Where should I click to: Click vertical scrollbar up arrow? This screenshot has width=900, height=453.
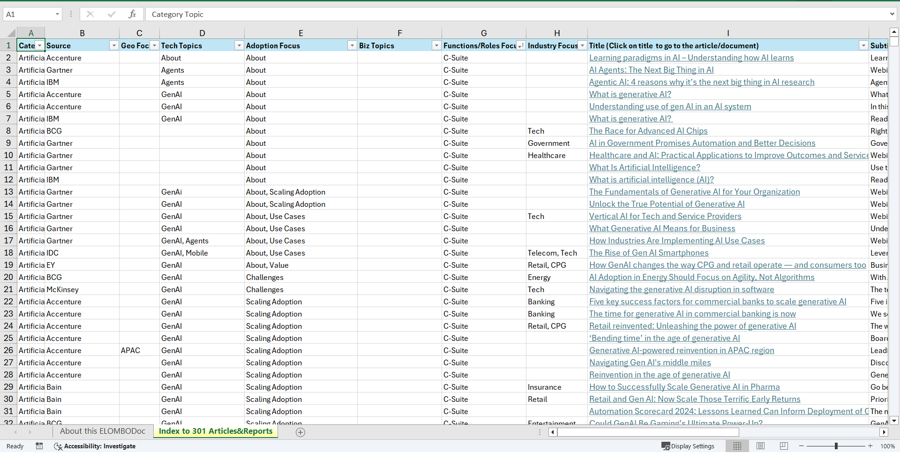894,32
